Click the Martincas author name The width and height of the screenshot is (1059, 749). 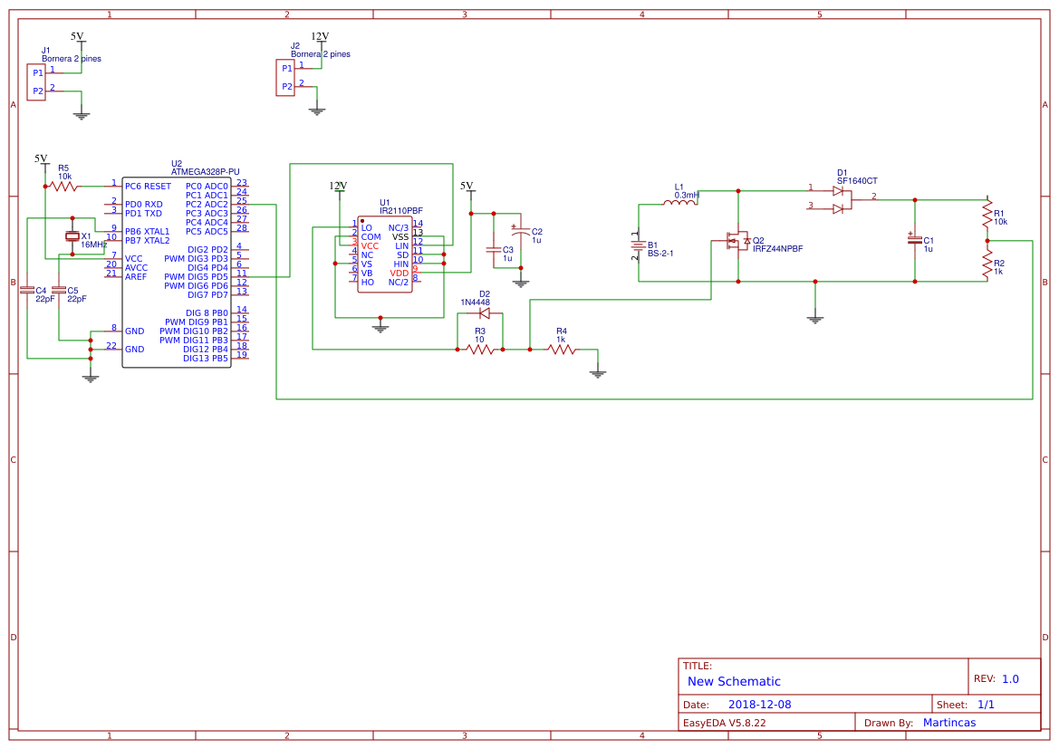[948, 722]
